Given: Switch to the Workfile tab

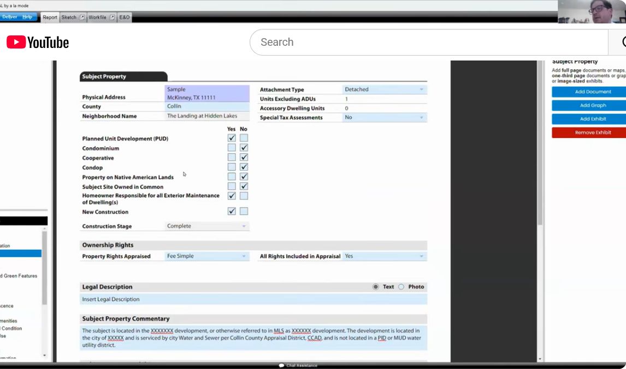Looking at the screenshot, I should (97, 17).
